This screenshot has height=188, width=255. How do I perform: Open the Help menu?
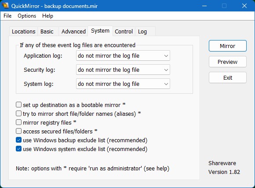(x=47, y=16)
